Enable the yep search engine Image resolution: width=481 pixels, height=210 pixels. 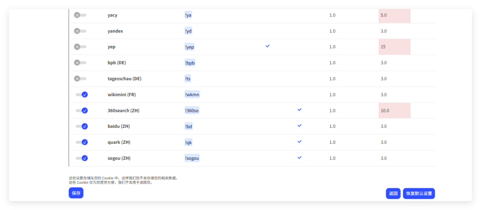[x=80, y=47]
